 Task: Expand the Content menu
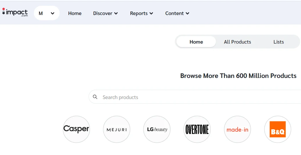click(177, 13)
